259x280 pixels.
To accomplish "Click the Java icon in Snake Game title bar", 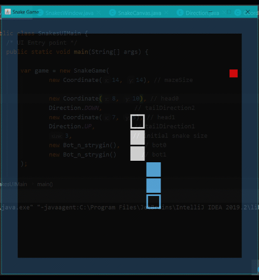I will [x=8, y=12].
